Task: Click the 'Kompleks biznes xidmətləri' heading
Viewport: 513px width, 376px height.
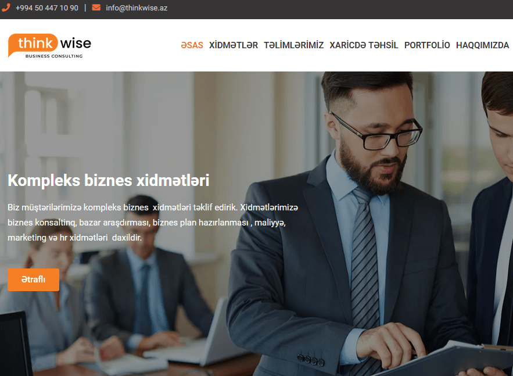Action: pyautogui.click(x=108, y=180)
